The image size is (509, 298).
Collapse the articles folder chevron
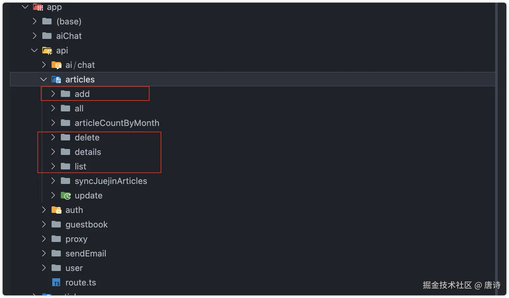[x=44, y=79]
